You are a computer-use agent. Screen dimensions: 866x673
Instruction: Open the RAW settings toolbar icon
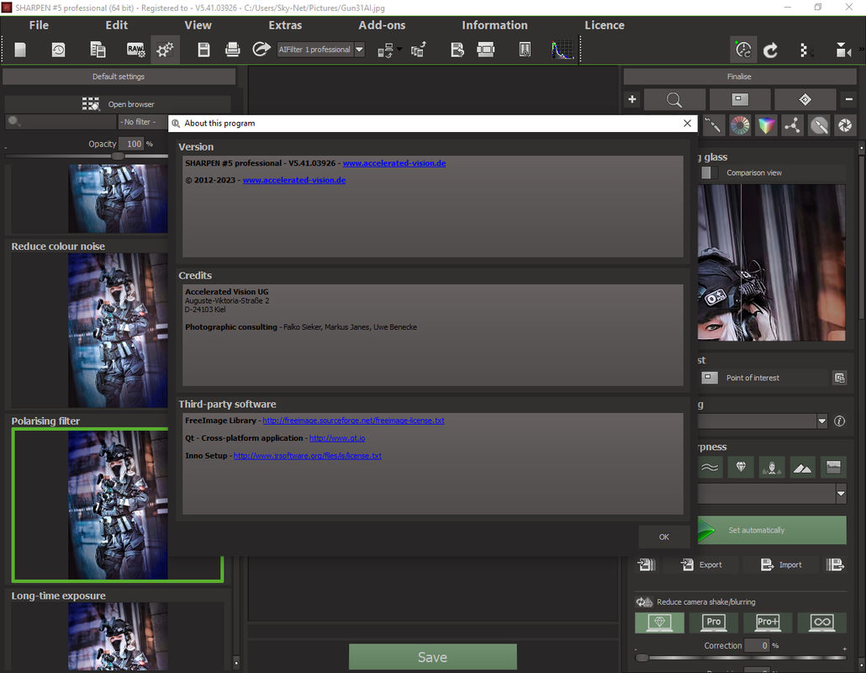point(135,50)
